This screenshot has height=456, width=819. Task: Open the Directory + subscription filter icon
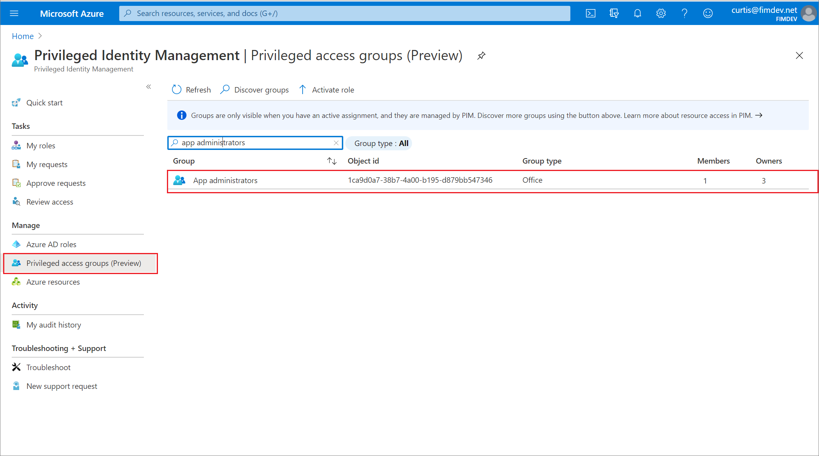coord(614,13)
